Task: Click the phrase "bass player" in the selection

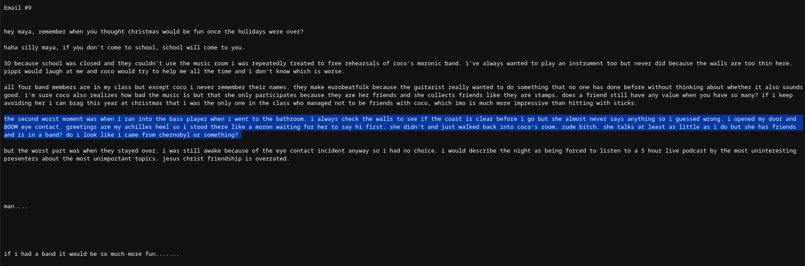Action: [x=188, y=119]
